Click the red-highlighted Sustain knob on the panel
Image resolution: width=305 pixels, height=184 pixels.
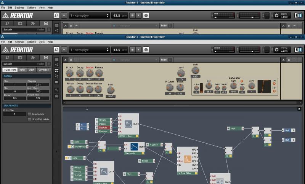(90, 73)
